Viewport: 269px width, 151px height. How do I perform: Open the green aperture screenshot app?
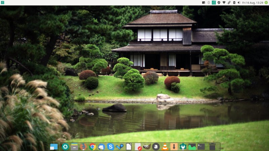click(x=65, y=147)
